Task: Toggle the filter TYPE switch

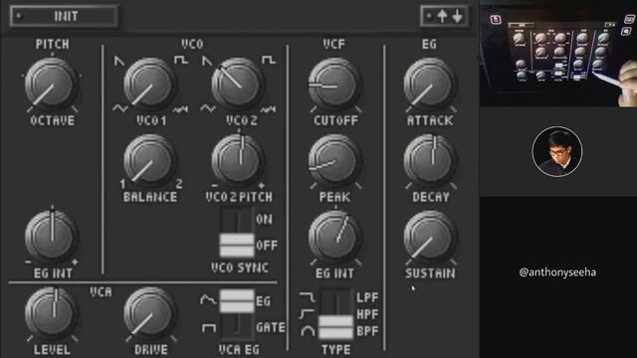Action: click(336, 313)
